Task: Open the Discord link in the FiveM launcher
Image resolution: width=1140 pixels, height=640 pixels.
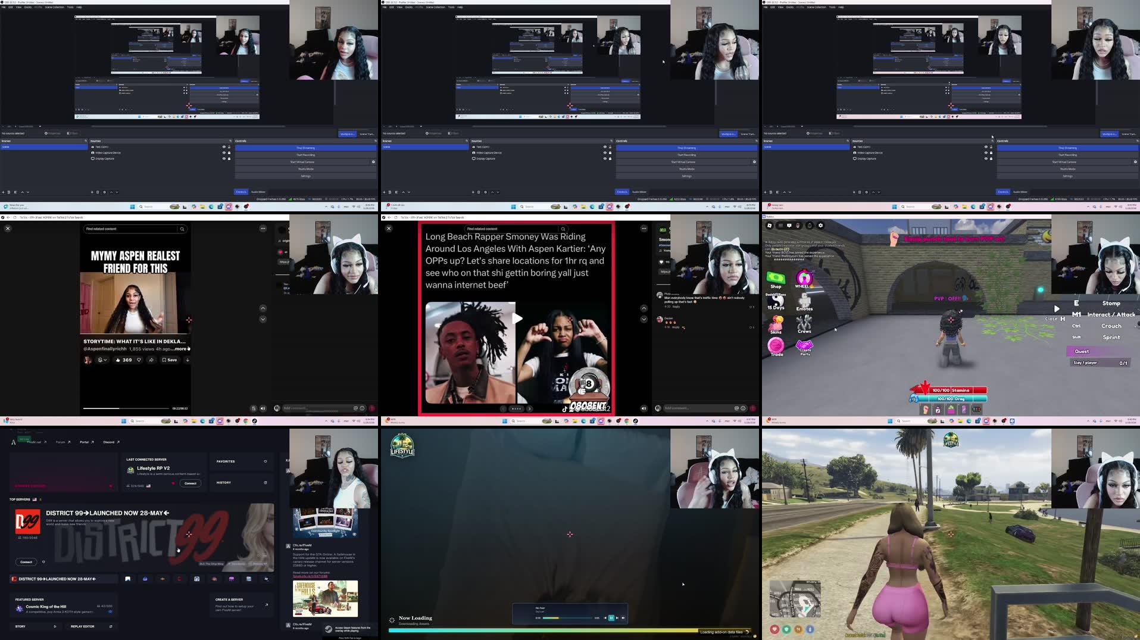Action: pos(111,442)
